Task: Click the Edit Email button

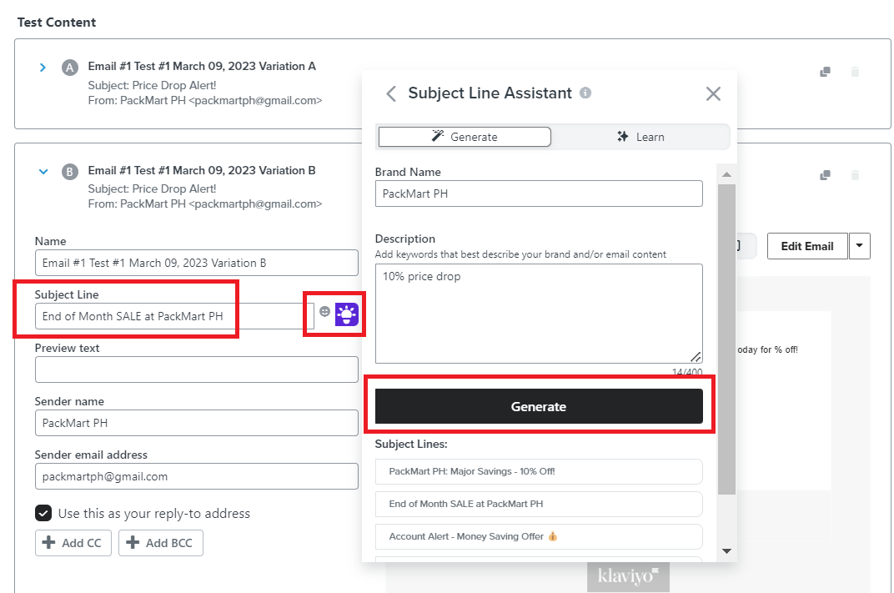Action: click(806, 246)
